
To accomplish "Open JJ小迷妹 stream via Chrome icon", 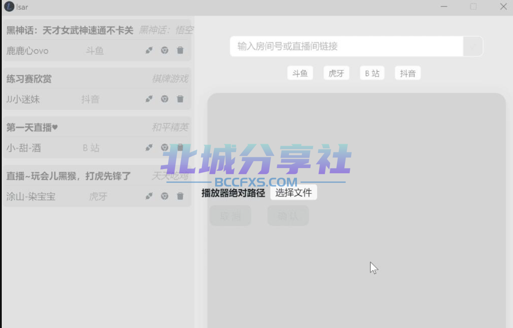I will pyautogui.click(x=164, y=99).
